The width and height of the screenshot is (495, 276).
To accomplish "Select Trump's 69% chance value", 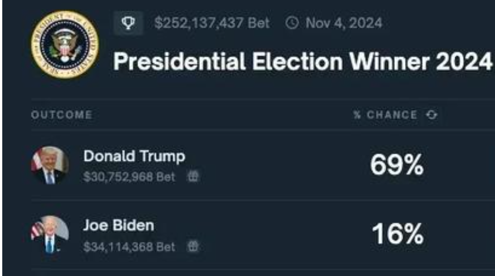I will [x=397, y=164].
